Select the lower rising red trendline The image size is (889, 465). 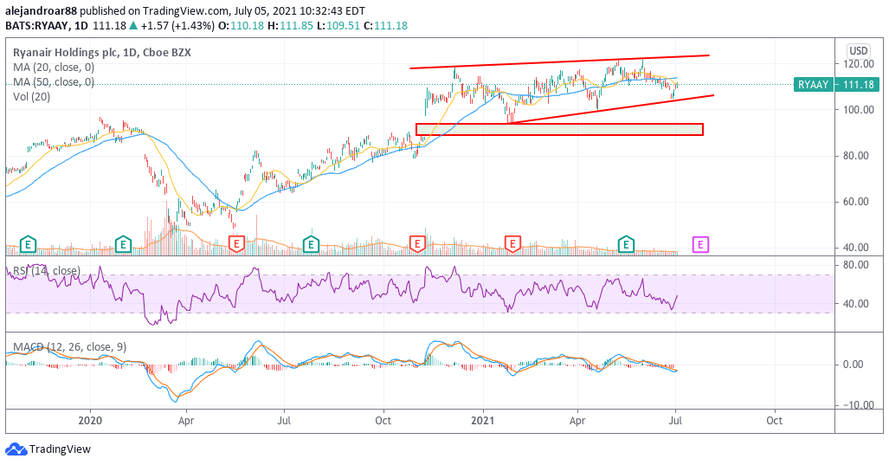610,109
